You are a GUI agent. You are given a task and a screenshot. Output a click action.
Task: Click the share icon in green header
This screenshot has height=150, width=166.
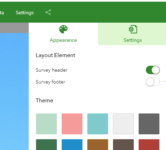coord(48,12)
